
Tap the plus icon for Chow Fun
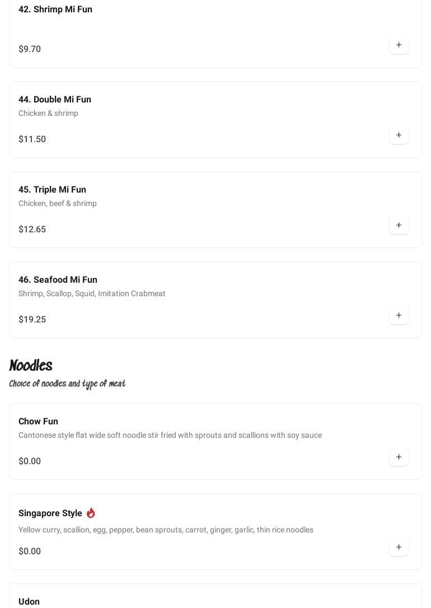point(399,457)
